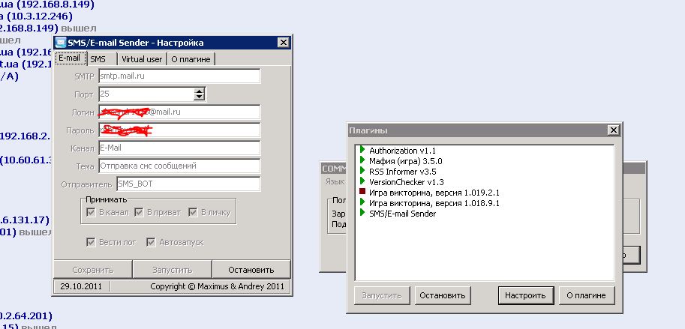Close the Плагины dialog window
685x329 pixels.
pos(612,130)
